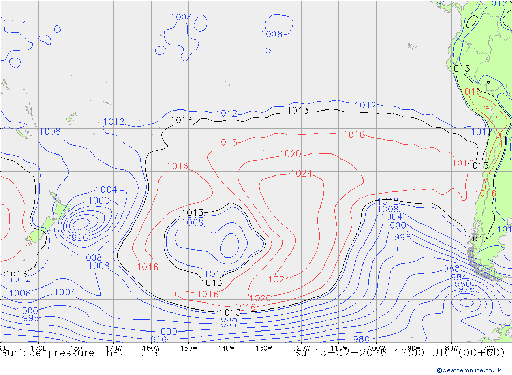Image resolution: width=512 pixels, height=375 pixels.
Task: Click the 110W longitude label
Action: (339, 348)
